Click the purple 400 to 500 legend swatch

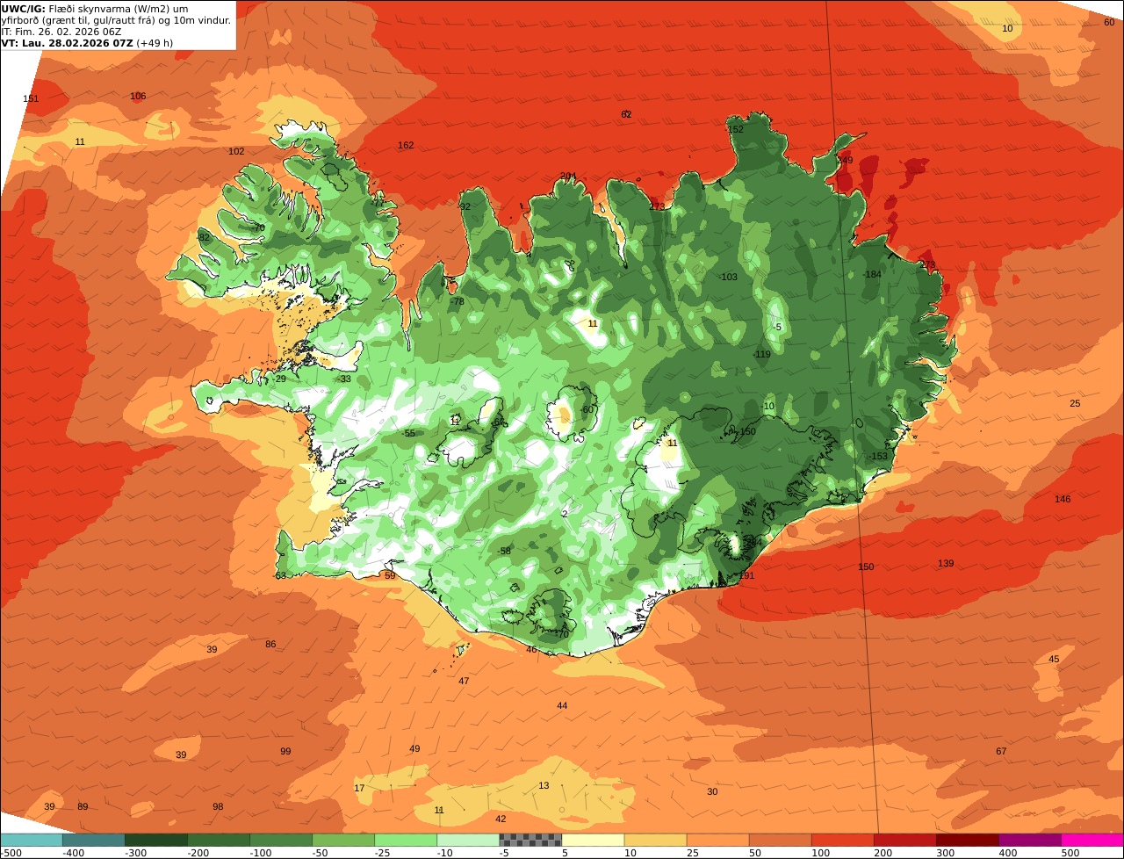pos(1029,840)
